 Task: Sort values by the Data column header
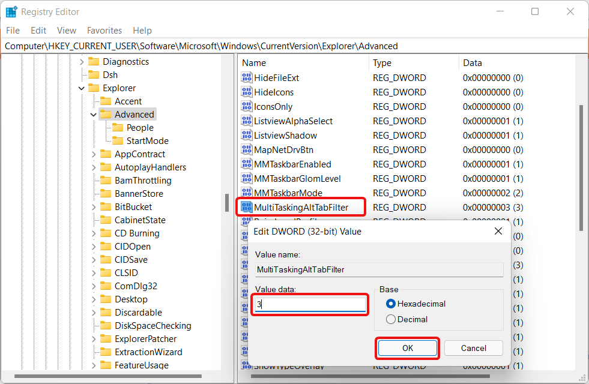[516, 62]
